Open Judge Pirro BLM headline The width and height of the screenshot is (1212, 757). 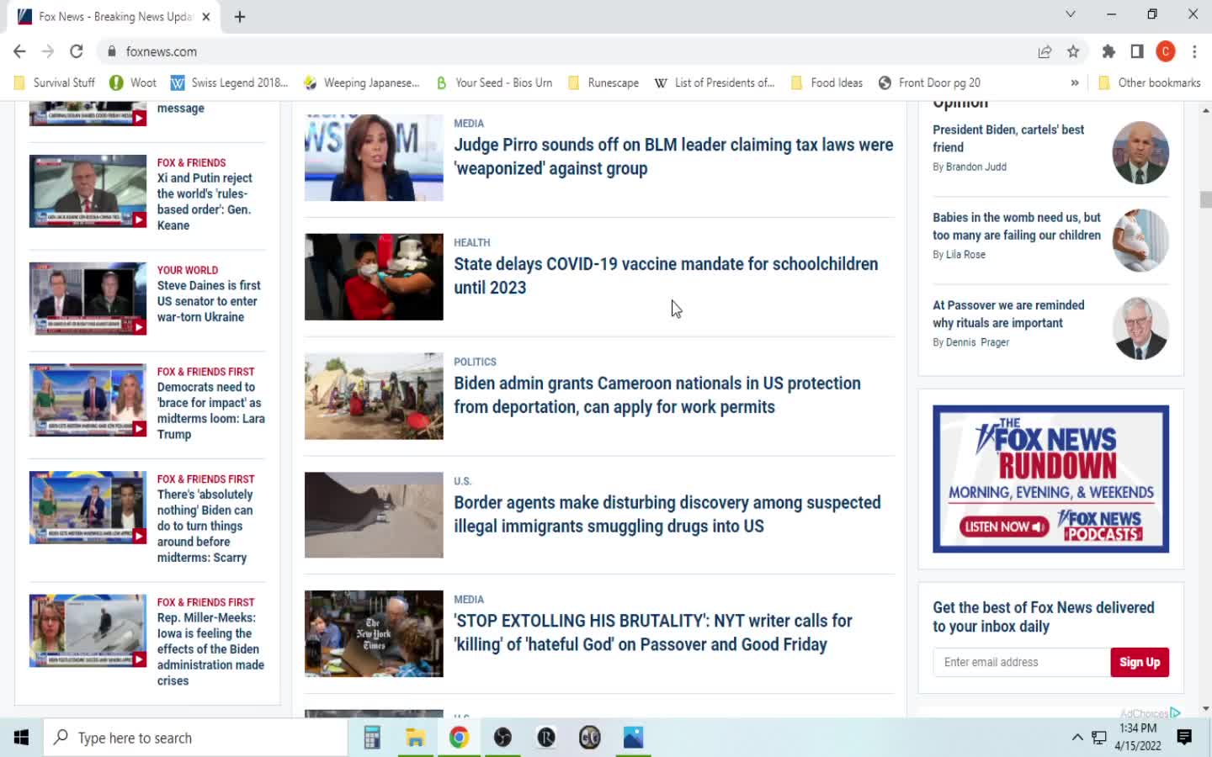[x=673, y=156]
